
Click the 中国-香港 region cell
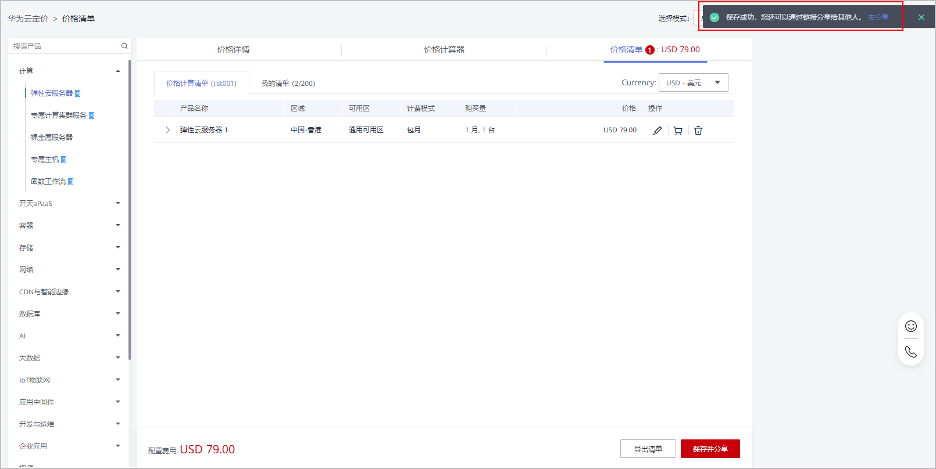306,130
